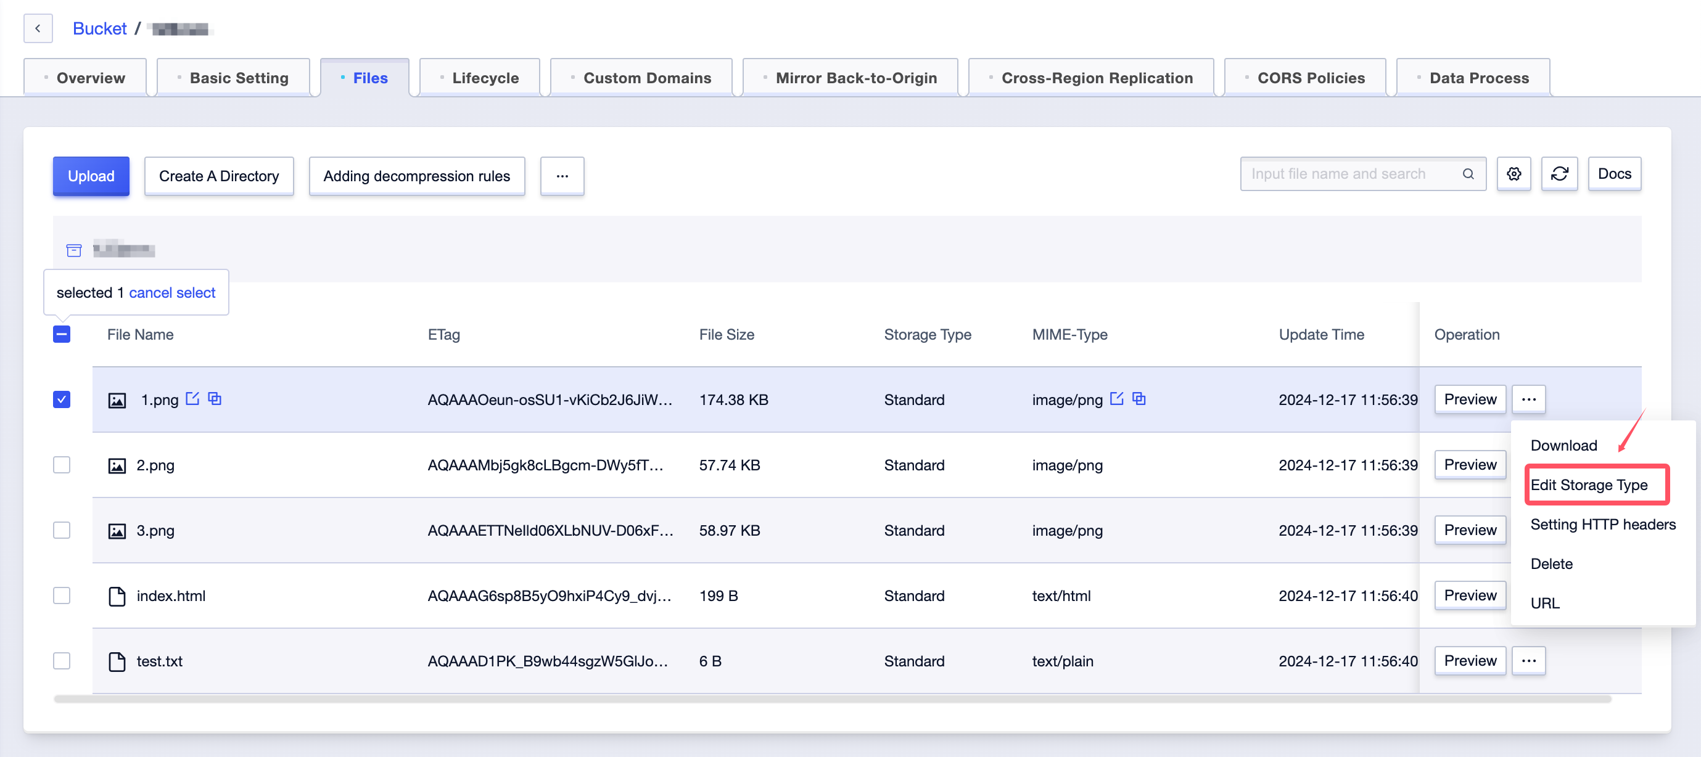The image size is (1701, 757).
Task: Rename 1.png using the edit icon
Action: [x=192, y=399]
